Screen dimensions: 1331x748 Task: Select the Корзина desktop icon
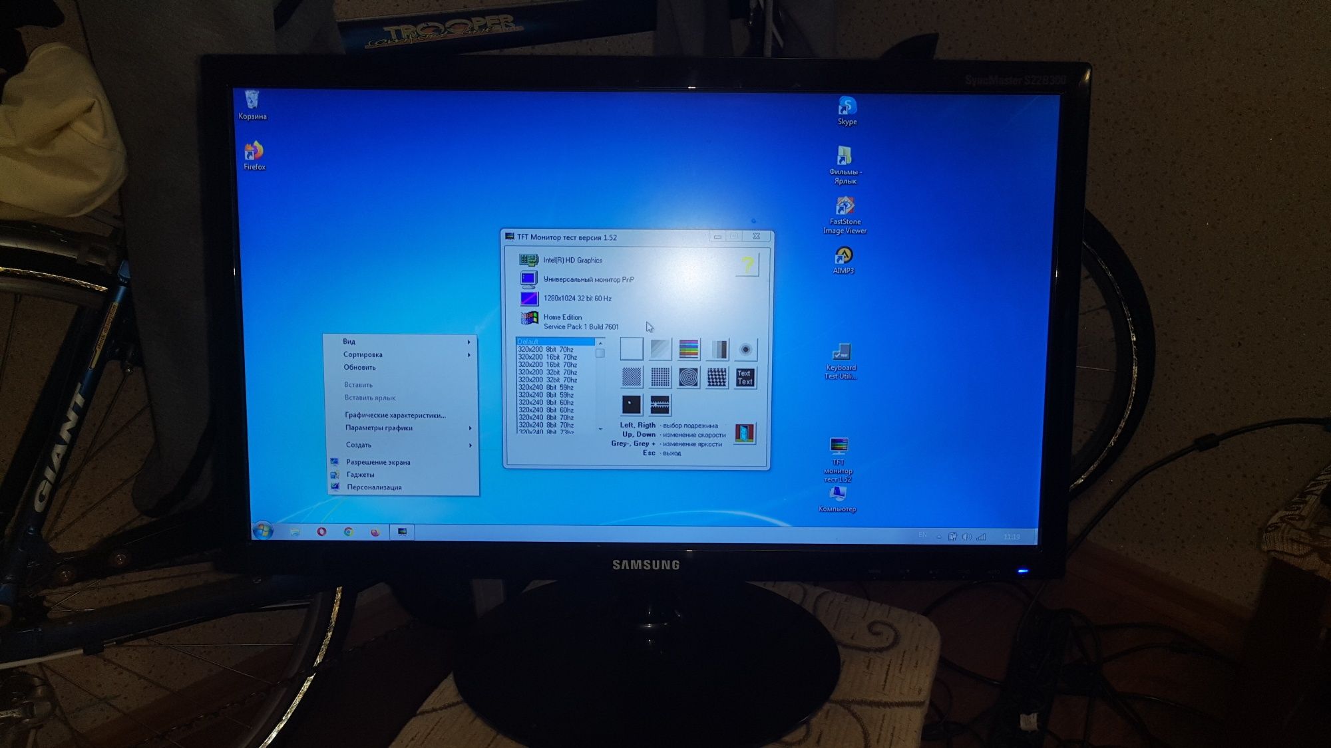(x=252, y=105)
